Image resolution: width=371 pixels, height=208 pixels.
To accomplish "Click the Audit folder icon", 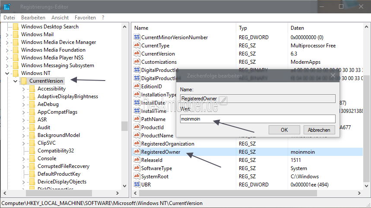I will click(x=32, y=127).
